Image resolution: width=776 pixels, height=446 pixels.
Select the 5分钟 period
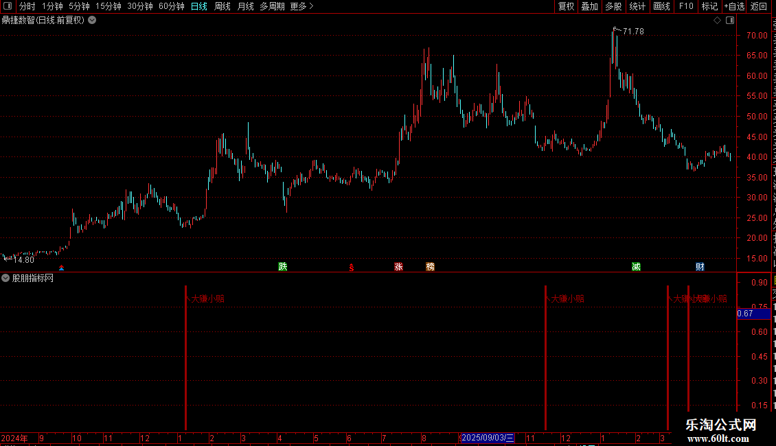pos(79,6)
